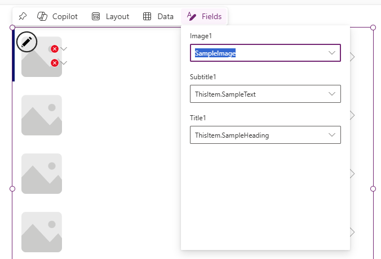381x259 pixels.
Task: Expand the chevron beside the upper error icon
Action: click(x=64, y=49)
